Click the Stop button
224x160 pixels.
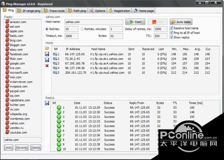click(x=157, y=22)
